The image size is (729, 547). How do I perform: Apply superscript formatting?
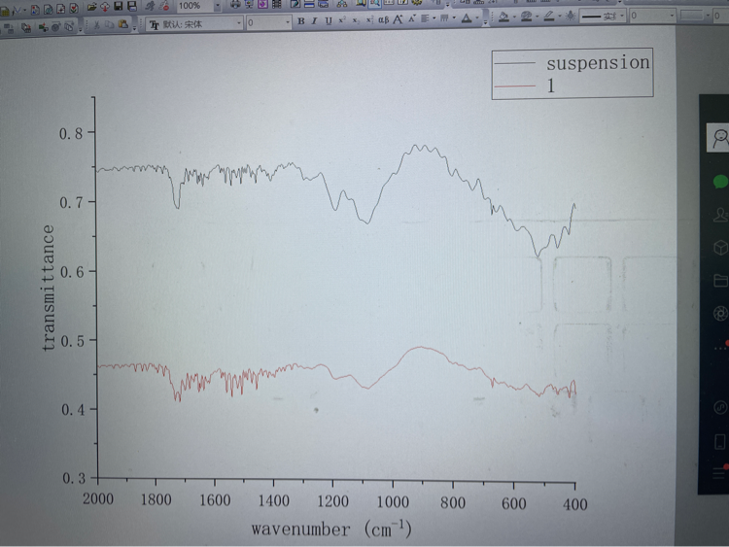click(x=342, y=20)
